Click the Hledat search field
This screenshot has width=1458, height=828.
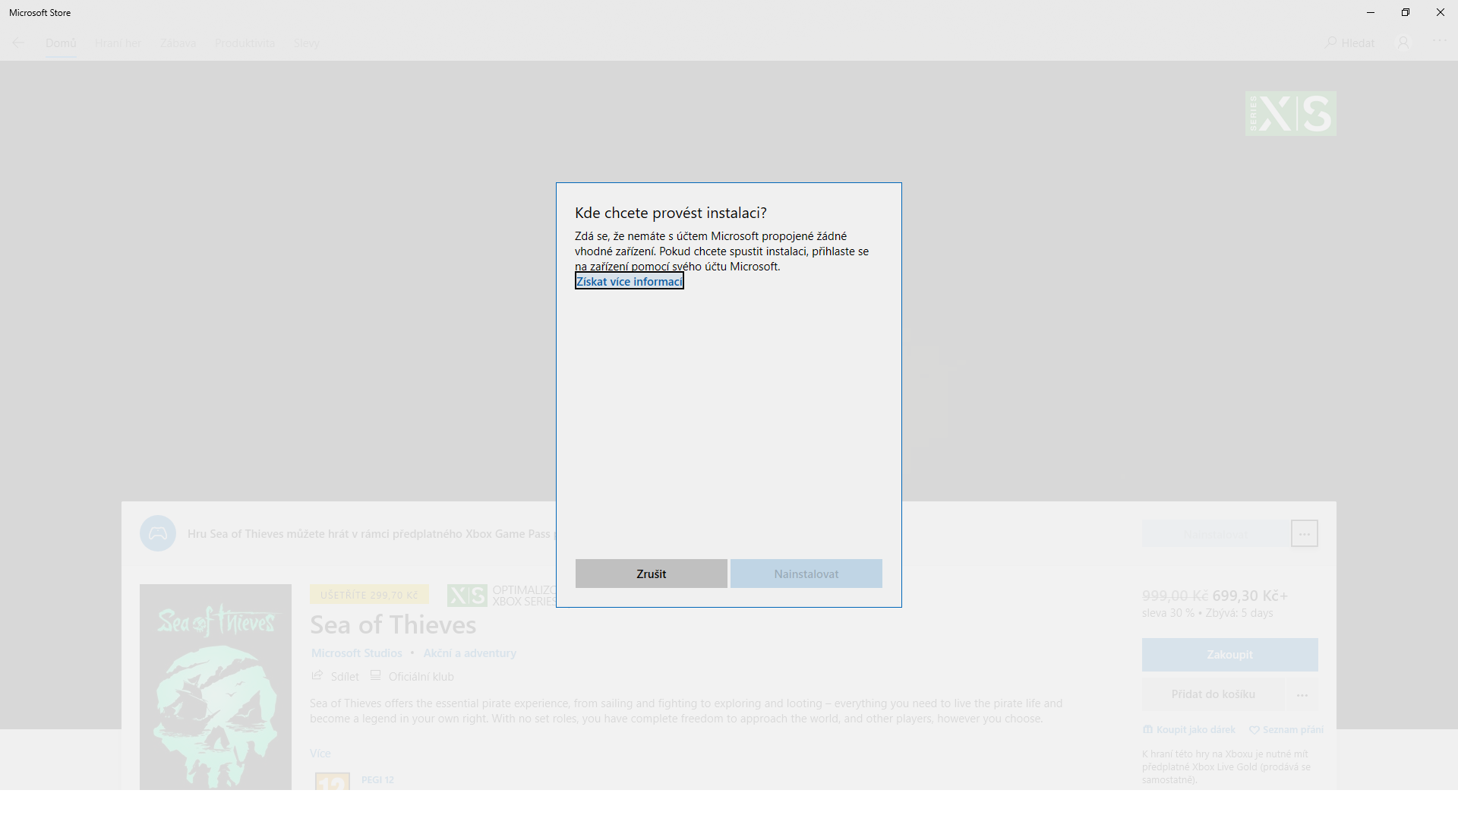1350,43
